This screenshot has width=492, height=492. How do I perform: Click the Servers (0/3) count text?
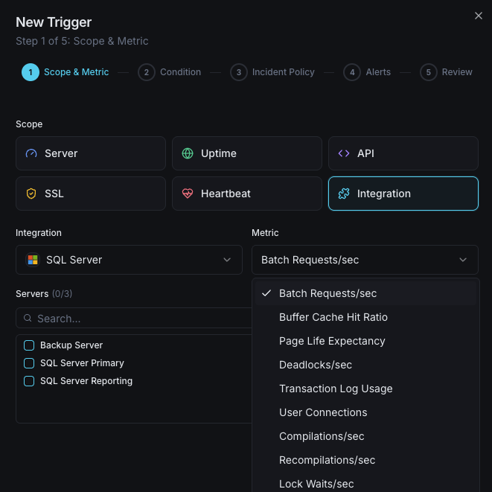[62, 294]
